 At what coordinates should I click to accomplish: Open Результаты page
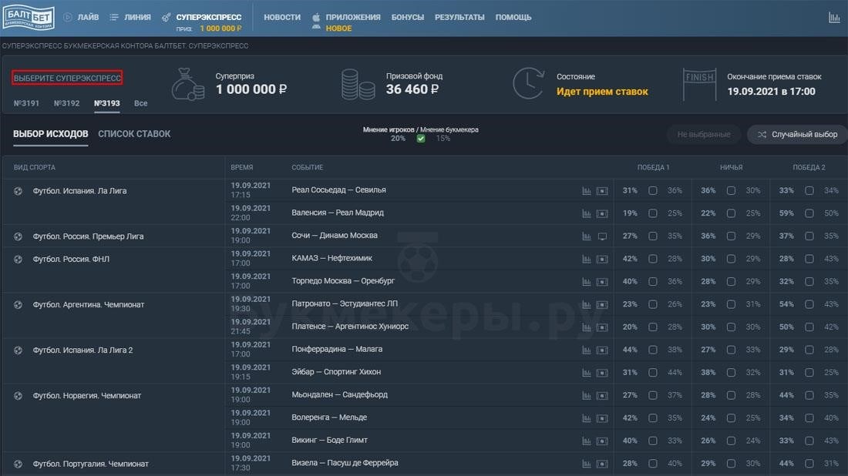[x=459, y=17]
